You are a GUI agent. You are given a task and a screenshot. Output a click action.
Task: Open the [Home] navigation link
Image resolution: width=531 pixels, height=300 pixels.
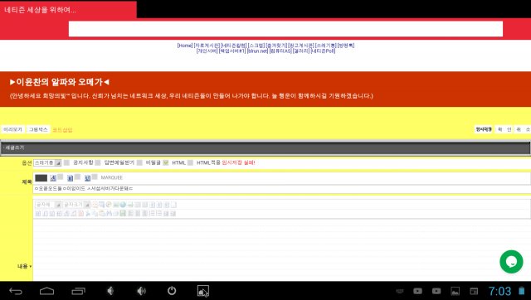(x=185, y=46)
